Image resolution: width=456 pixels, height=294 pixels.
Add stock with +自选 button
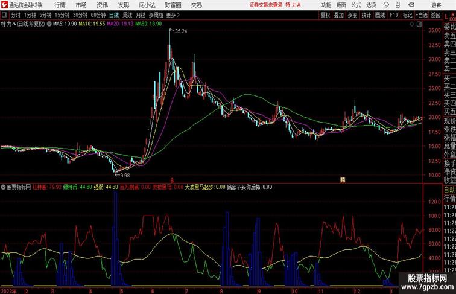[422, 15]
